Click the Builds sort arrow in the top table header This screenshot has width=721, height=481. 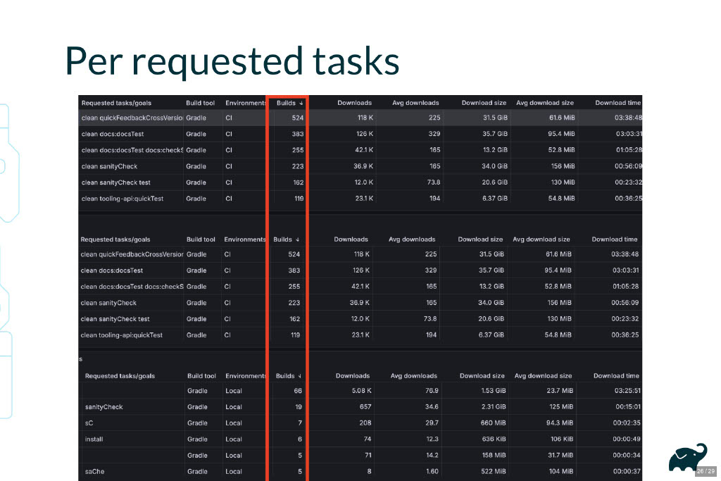[x=301, y=103]
